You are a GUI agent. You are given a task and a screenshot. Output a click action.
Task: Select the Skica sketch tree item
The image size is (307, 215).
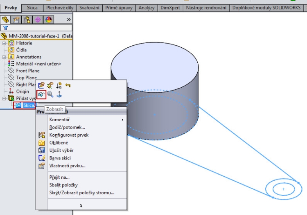[x=29, y=105]
